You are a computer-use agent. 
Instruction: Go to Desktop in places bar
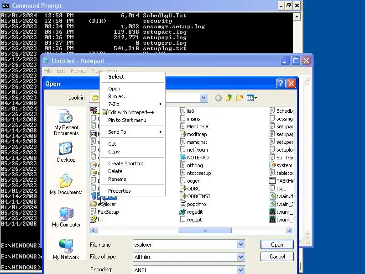coord(66,152)
